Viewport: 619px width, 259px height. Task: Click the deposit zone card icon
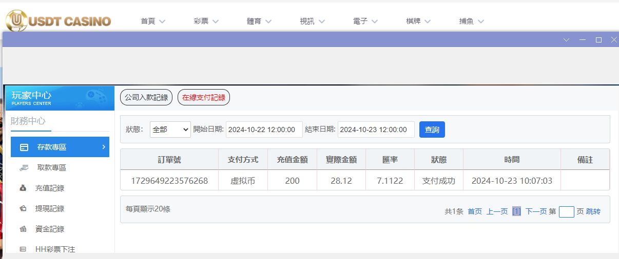click(x=24, y=147)
